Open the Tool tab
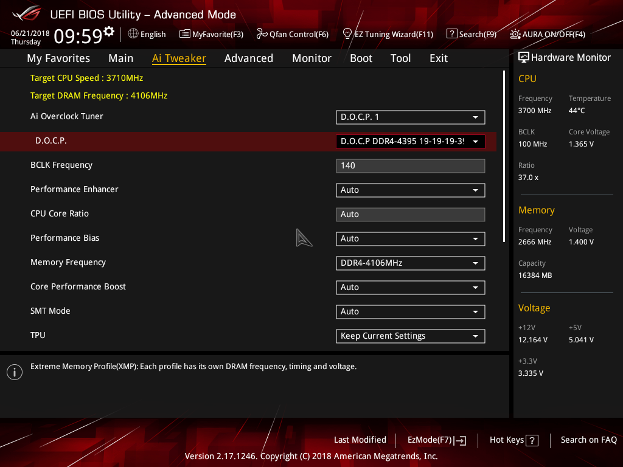This screenshot has height=467, width=623. point(400,58)
